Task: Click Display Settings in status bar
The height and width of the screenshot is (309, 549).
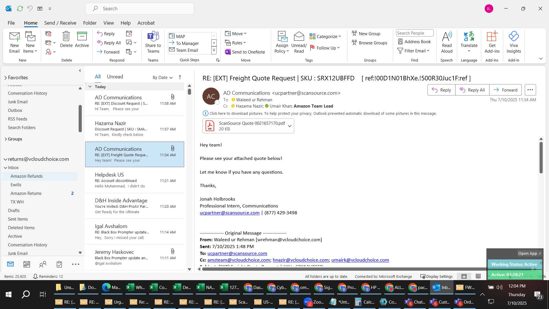Action: tap(436, 276)
